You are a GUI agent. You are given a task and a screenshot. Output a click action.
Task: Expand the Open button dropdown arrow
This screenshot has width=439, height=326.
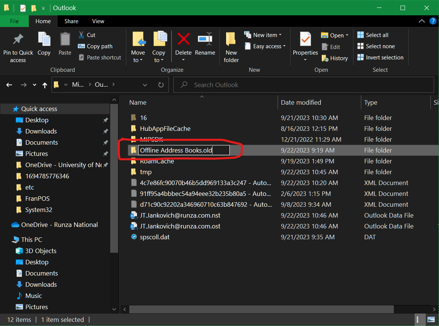(347, 35)
